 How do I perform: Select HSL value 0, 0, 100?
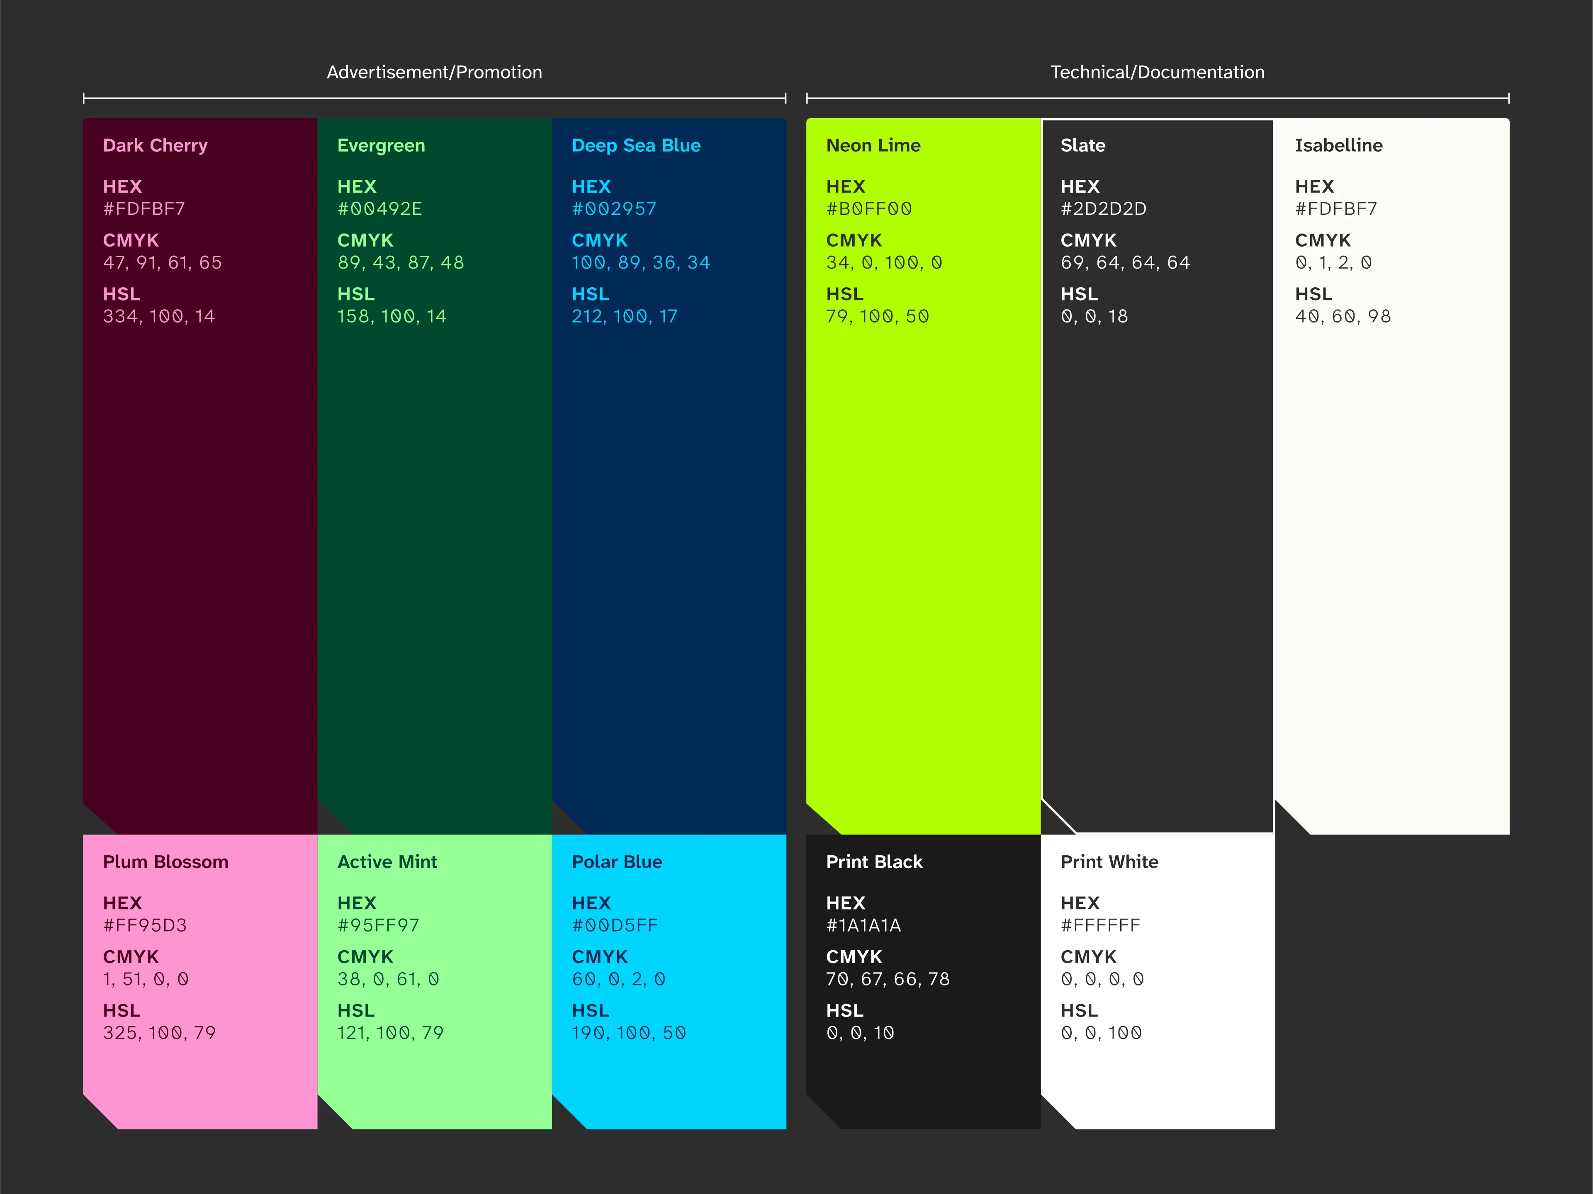pyautogui.click(x=1101, y=1033)
